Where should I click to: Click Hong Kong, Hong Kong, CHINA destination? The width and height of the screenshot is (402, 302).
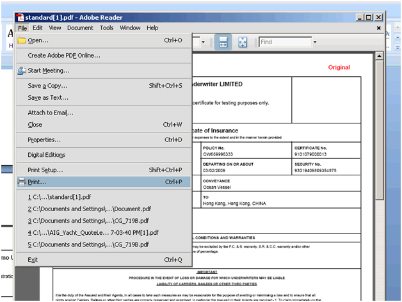(234, 203)
